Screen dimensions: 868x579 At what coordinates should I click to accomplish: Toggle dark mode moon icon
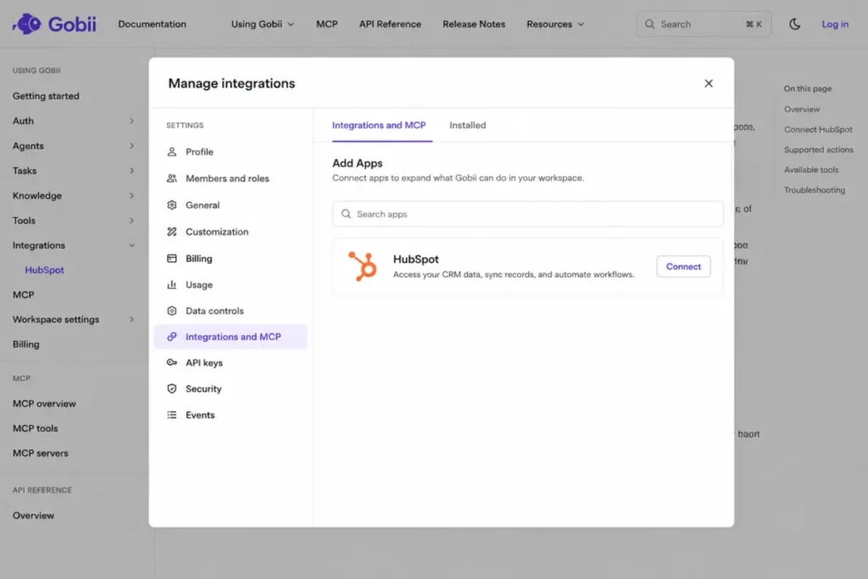click(794, 24)
